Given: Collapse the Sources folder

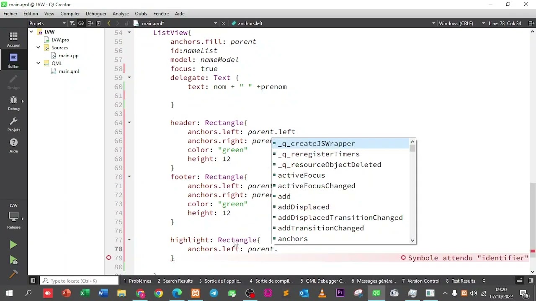Looking at the screenshot, I should (x=38, y=48).
